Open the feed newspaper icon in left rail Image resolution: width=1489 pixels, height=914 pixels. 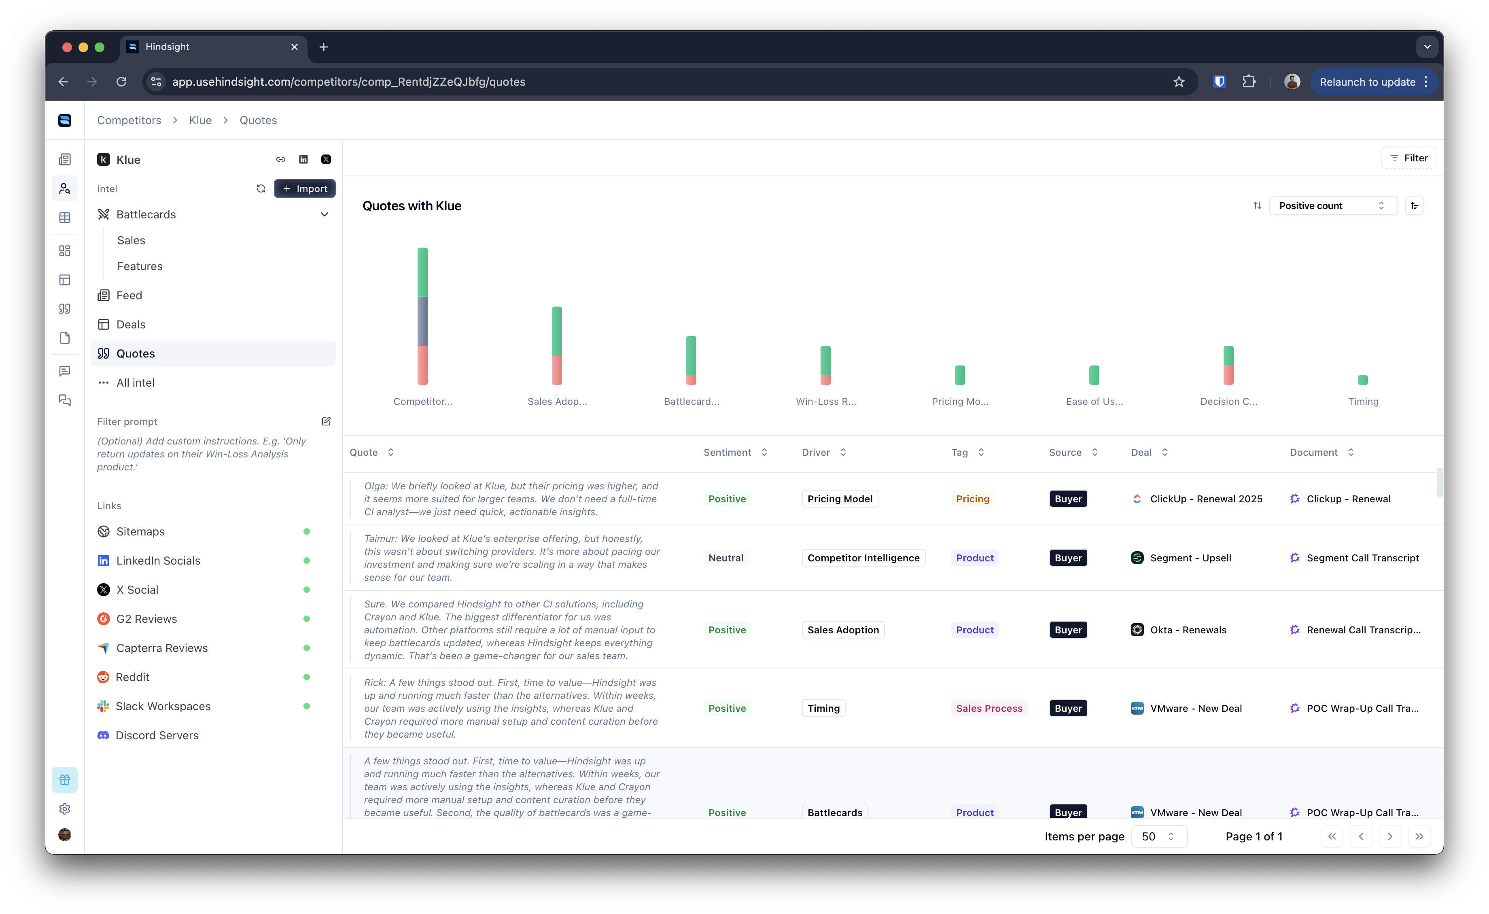tap(65, 160)
